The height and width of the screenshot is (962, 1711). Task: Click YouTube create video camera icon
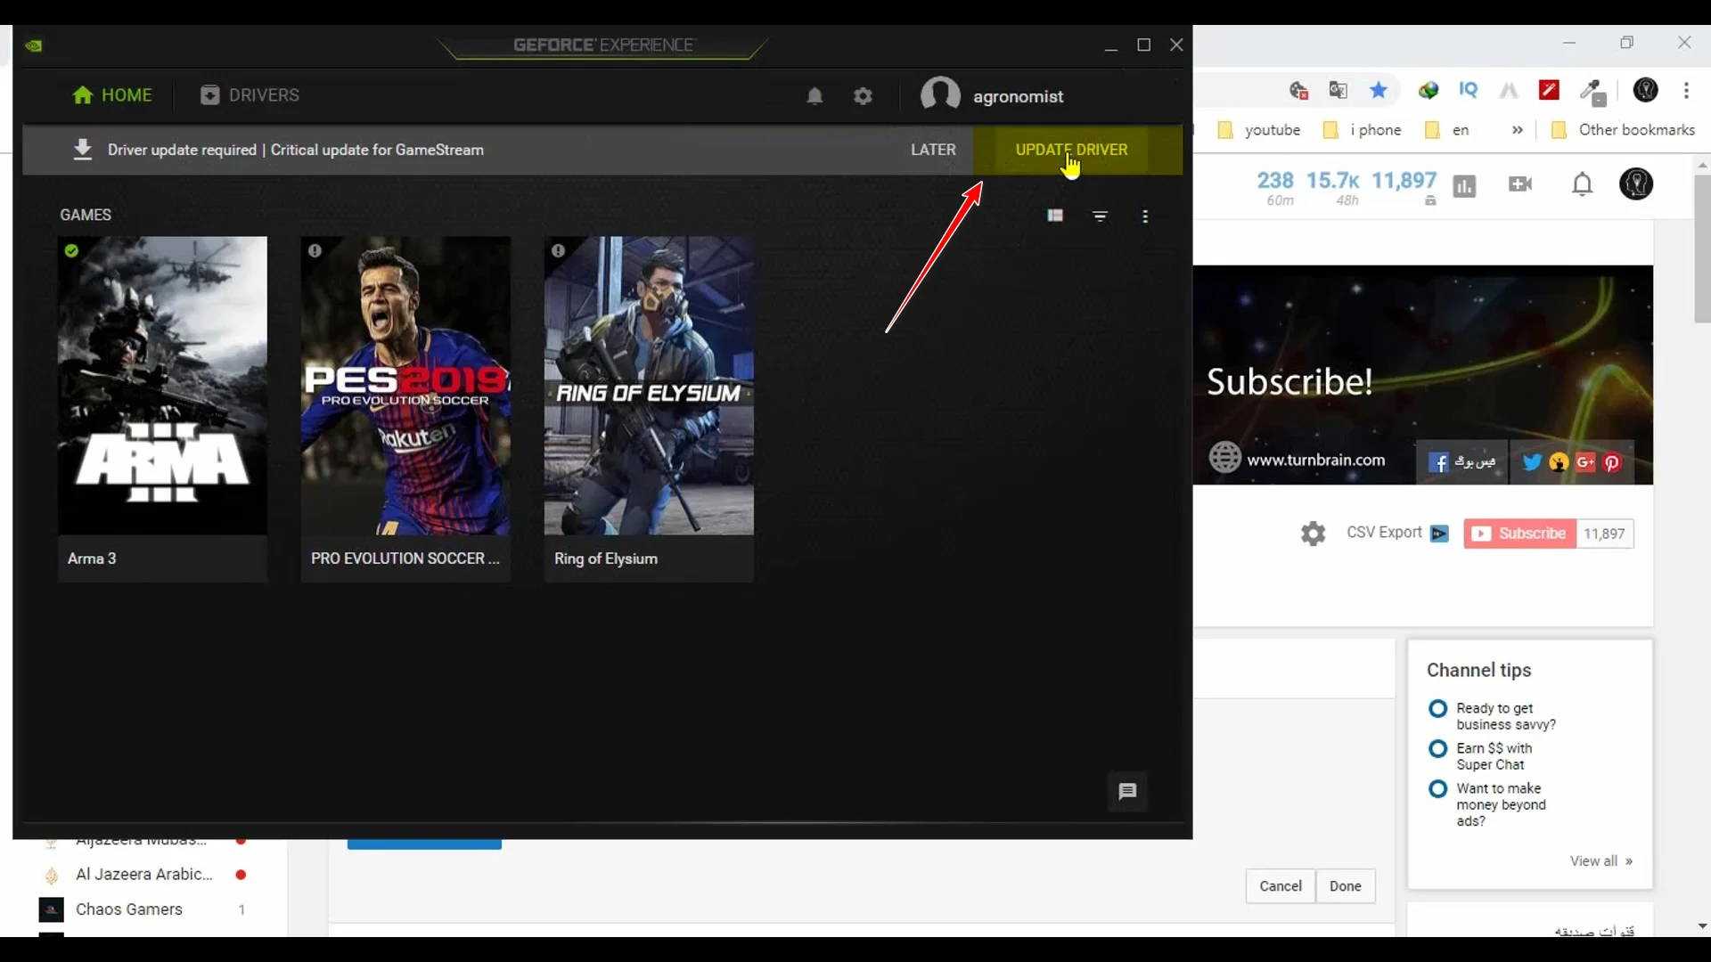coord(1520,184)
